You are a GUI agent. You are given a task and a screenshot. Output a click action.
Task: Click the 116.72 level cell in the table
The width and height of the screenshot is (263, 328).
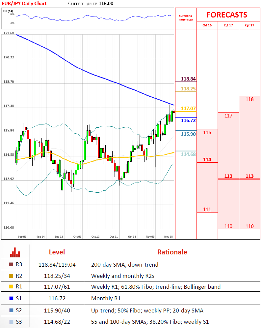[x=57, y=298]
